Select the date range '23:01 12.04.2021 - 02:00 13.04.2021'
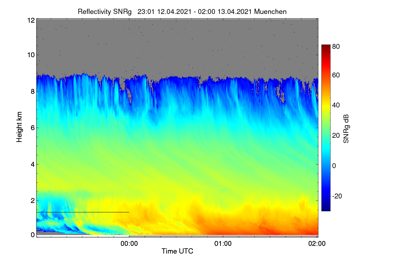 (x=195, y=12)
